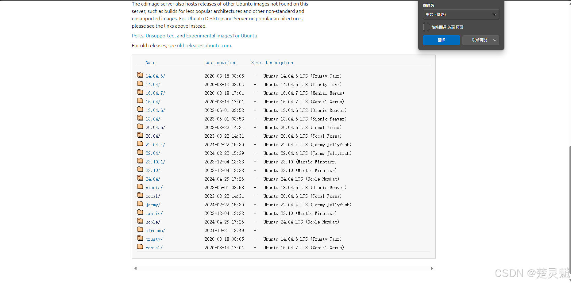Sort listing by Size column
The height and width of the screenshot is (283, 571).
[x=256, y=63]
